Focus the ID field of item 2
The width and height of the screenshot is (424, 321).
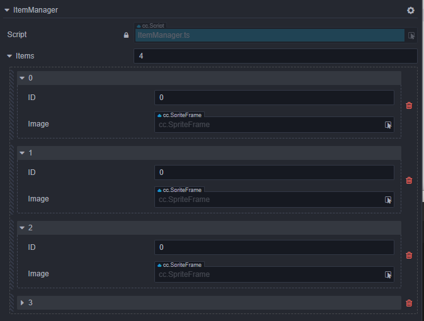tap(274, 247)
